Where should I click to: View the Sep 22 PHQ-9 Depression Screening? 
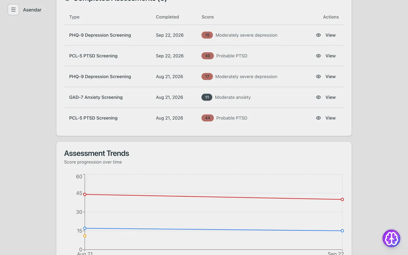point(326,35)
